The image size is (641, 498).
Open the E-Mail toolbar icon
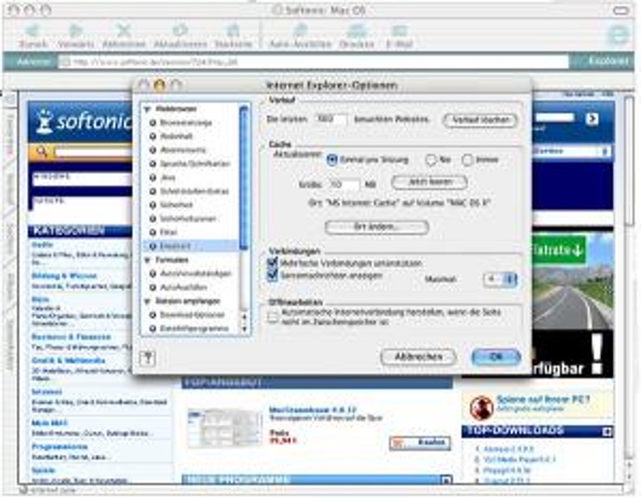pos(400,31)
